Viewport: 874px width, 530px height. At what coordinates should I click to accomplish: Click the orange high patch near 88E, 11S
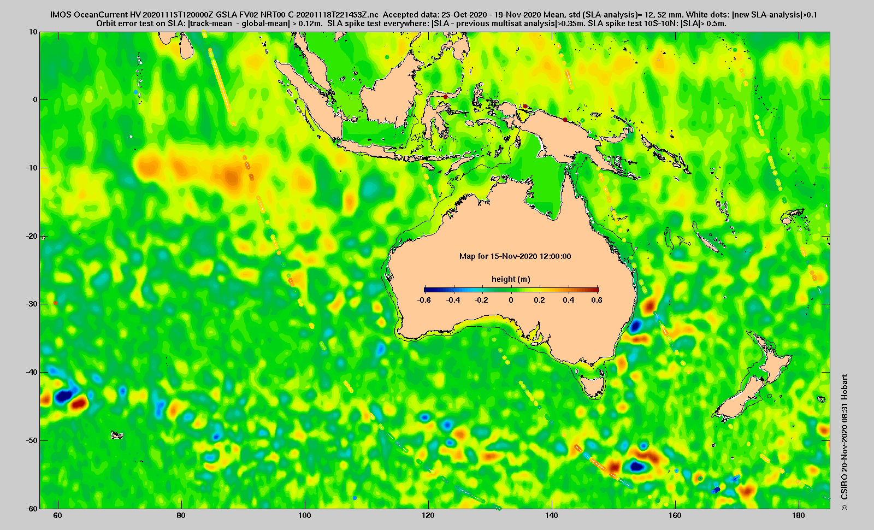(232, 177)
